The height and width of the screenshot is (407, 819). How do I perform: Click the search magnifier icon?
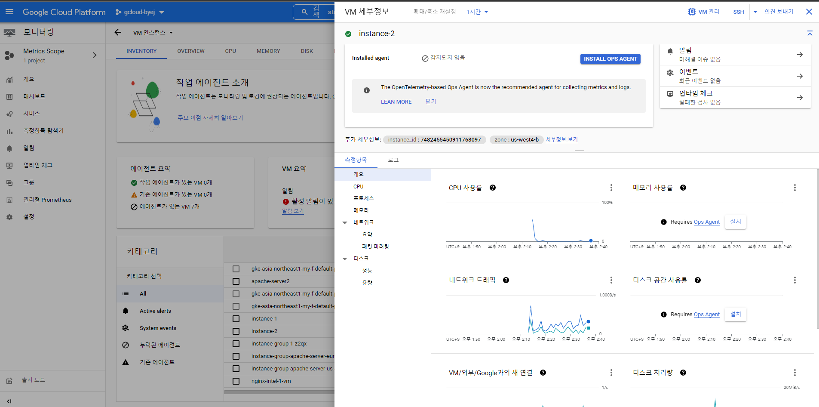(x=304, y=12)
